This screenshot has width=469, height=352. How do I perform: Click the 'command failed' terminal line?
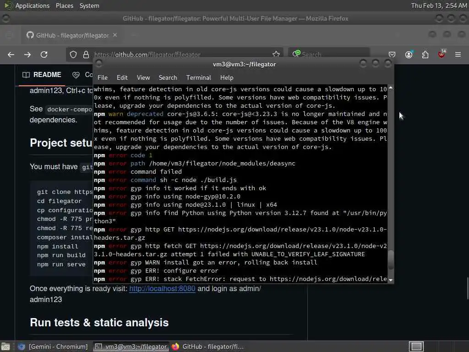click(x=137, y=172)
